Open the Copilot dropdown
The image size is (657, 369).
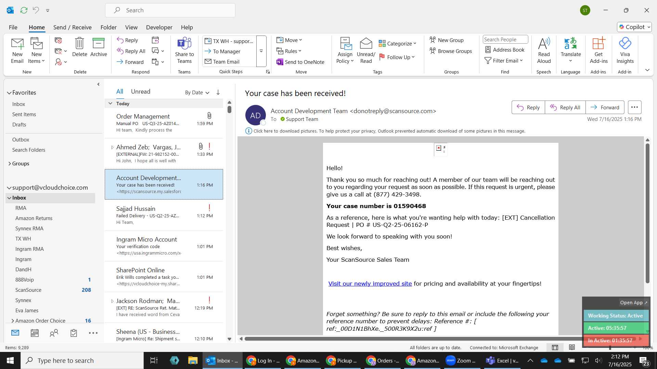(x=634, y=27)
